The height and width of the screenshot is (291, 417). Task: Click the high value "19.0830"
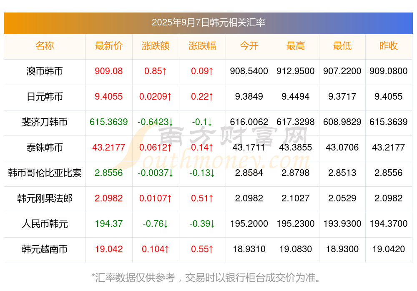coord(296,249)
